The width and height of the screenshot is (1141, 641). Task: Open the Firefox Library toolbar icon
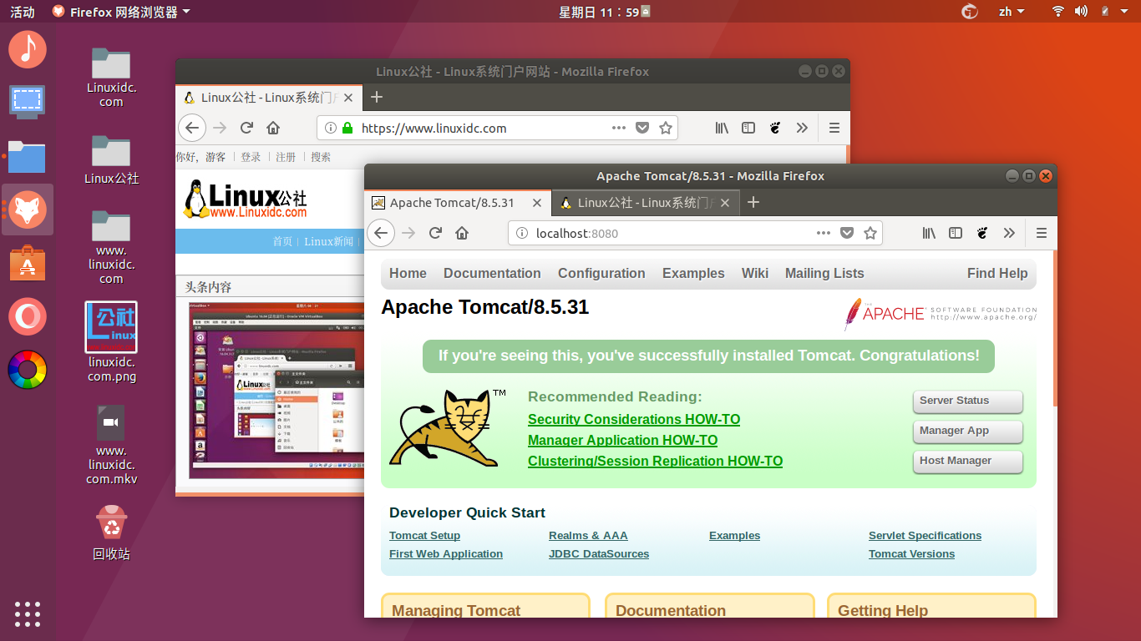coord(928,233)
